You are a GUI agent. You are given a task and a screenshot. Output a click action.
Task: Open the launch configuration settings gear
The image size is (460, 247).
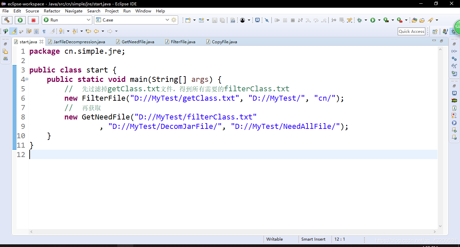tap(174, 20)
